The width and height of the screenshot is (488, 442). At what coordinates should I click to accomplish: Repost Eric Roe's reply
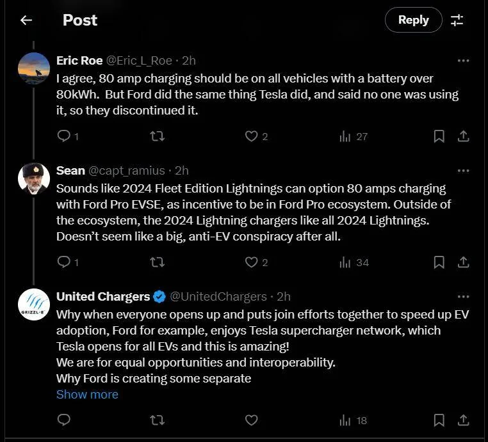coord(157,136)
